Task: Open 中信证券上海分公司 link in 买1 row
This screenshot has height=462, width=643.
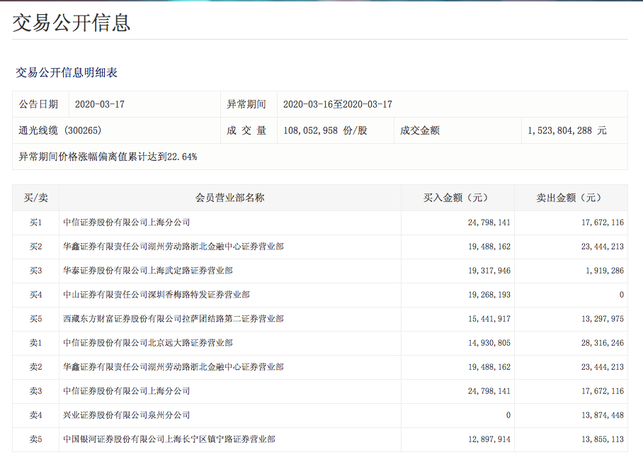Action: (x=126, y=222)
